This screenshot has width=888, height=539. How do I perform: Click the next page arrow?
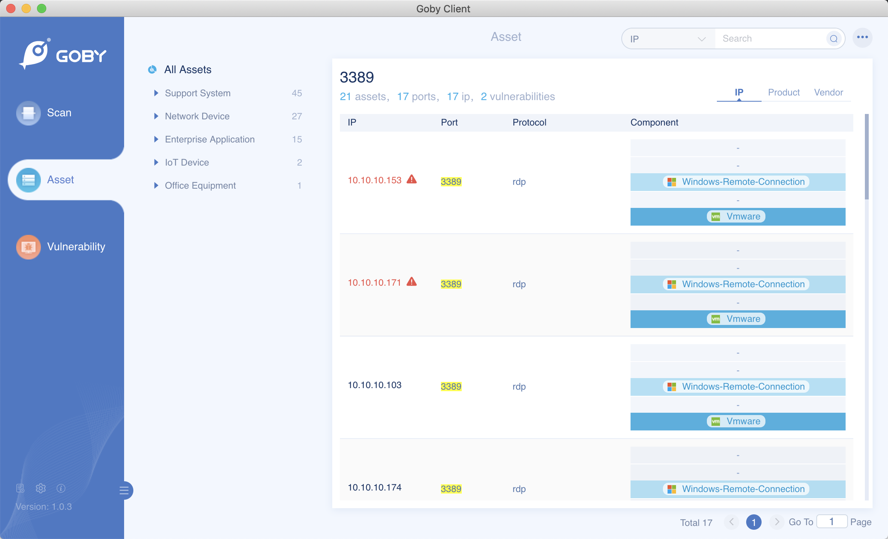click(777, 522)
